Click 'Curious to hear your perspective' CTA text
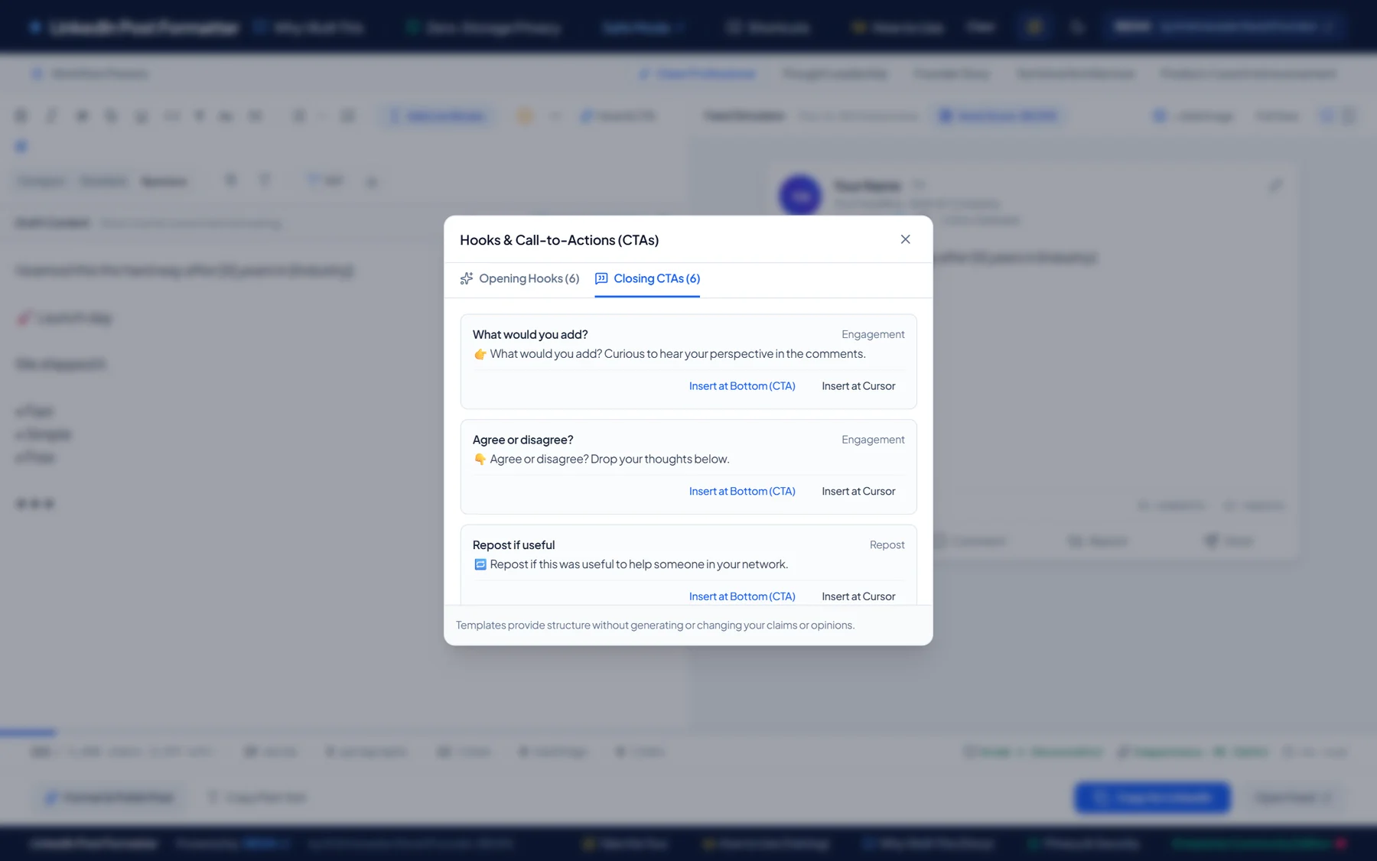The image size is (1377, 861). coord(678,354)
